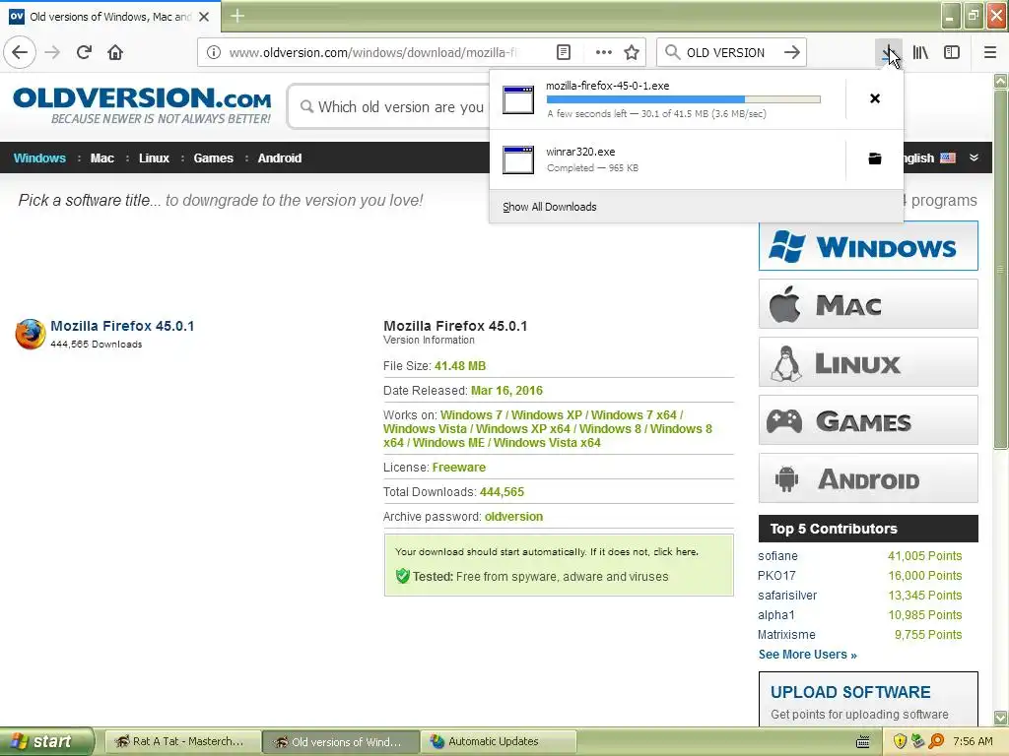Switch to Rat A Tat taskbar window
1009x756 pixels.
pyautogui.click(x=182, y=741)
